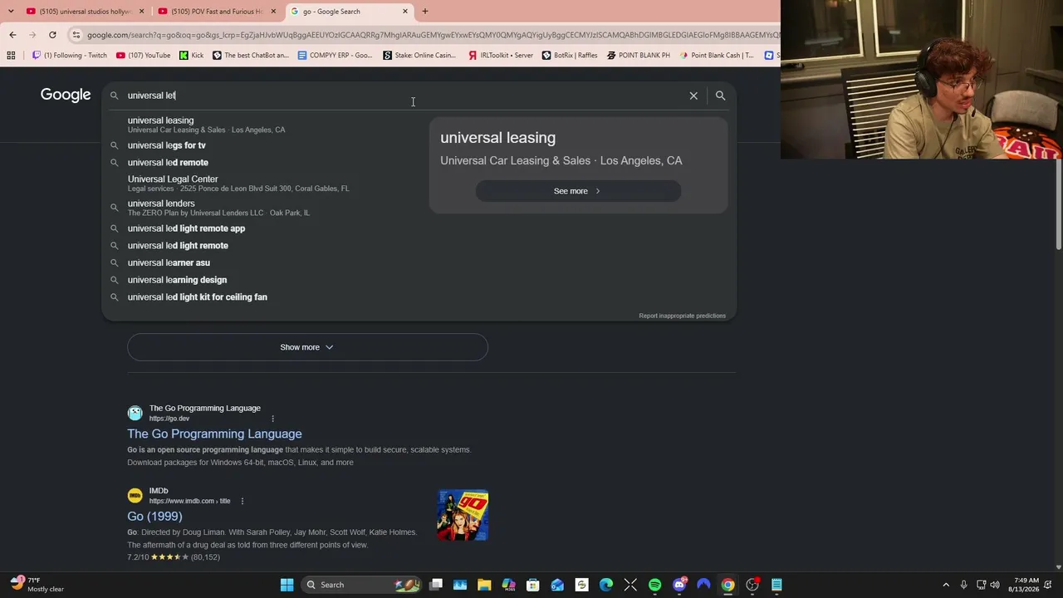Open the Windows Start menu

[287, 585]
